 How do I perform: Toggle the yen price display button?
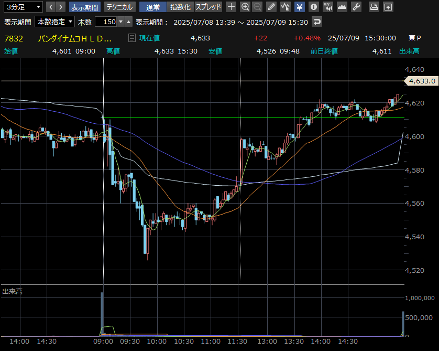point(299,7)
